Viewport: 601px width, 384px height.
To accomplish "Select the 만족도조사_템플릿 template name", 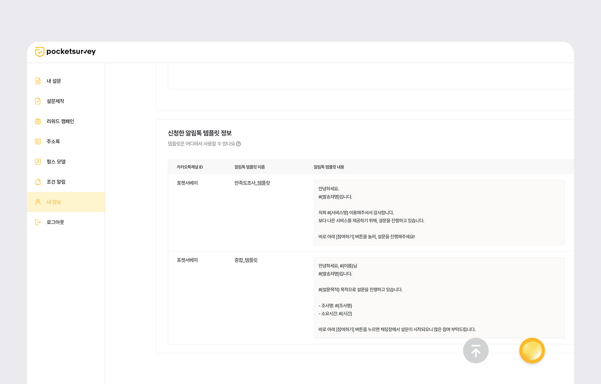I will pyautogui.click(x=252, y=183).
